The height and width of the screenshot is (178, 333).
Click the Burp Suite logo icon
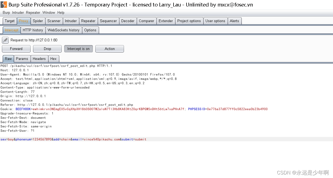pyautogui.click(x=4, y=5)
